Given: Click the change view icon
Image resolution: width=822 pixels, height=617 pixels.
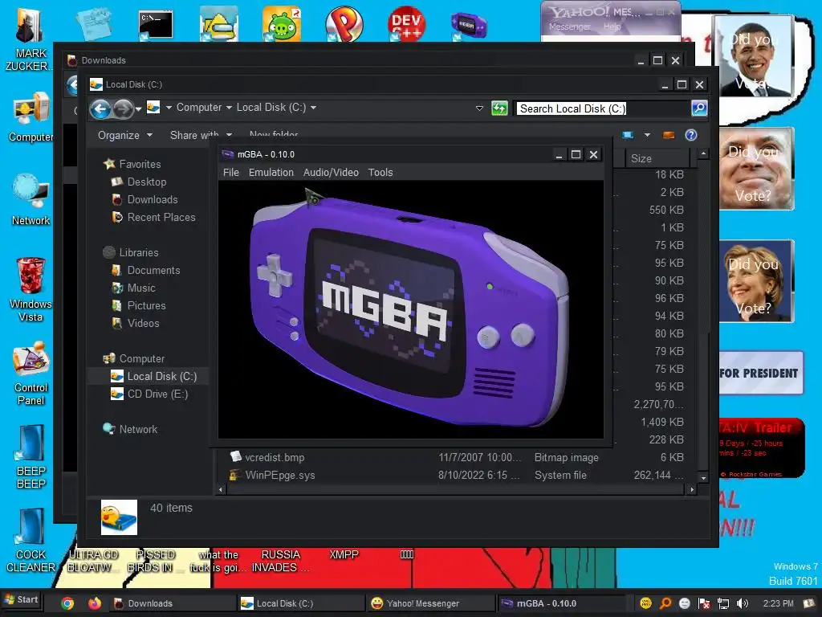Looking at the screenshot, I should [x=628, y=135].
